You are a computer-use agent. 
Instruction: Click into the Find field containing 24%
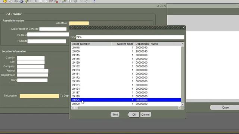[130, 37]
